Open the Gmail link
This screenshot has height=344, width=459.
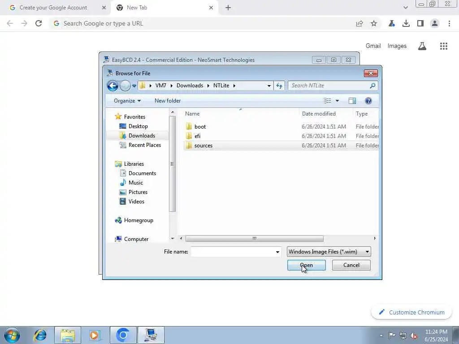tap(373, 46)
